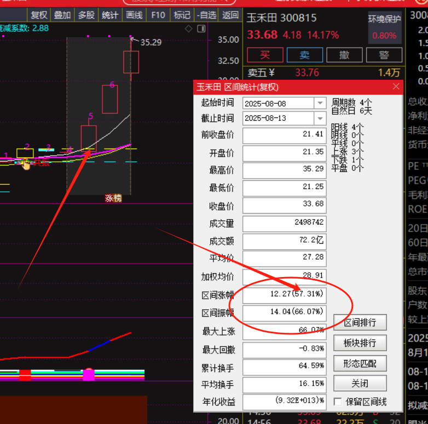Open the 统计 statistics tool
Viewport: 428px width, 424px height.
point(110,15)
